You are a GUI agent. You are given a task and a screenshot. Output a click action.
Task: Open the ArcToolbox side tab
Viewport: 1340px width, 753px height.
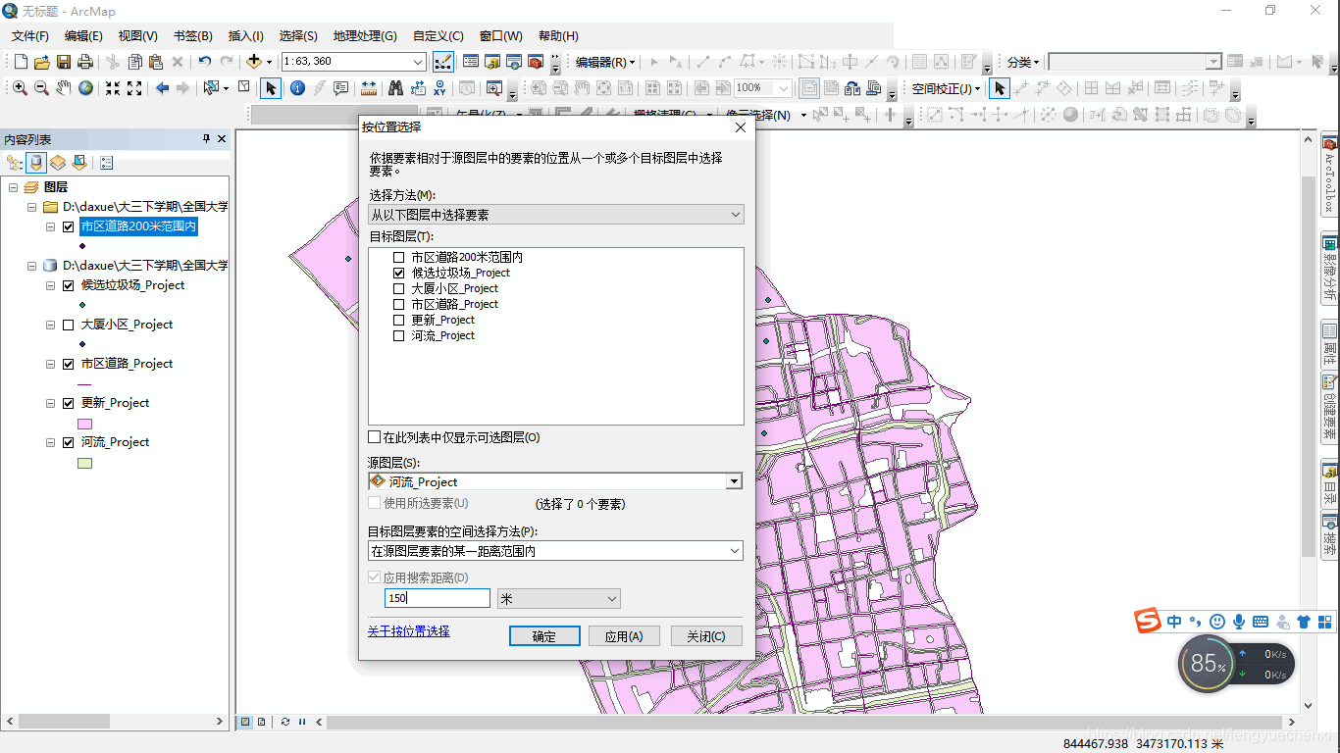[1330, 175]
